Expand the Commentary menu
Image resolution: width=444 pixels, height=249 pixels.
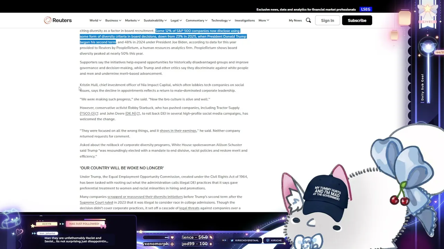click(196, 20)
